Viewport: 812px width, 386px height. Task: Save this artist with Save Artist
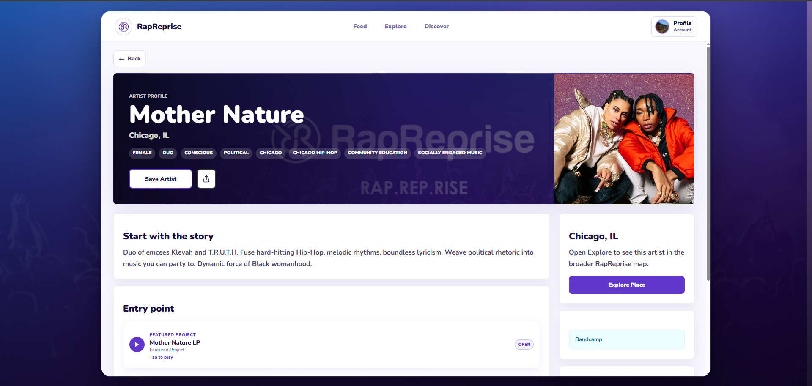coord(161,179)
